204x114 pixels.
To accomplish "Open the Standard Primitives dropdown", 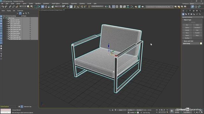I will [193, 17].
